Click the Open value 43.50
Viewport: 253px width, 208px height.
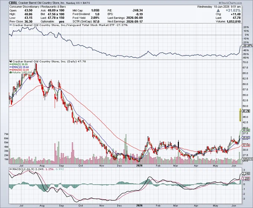click(x=28, y=10)
